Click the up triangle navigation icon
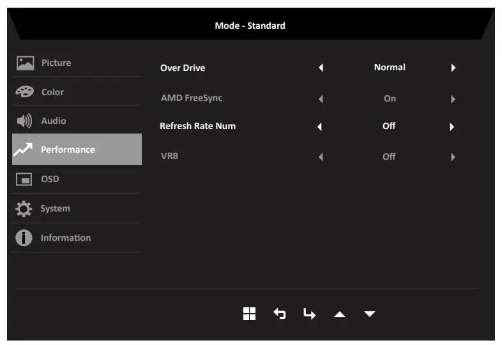Image resolution: width=502 pixels, height=345 pixels. click(339, 314)
